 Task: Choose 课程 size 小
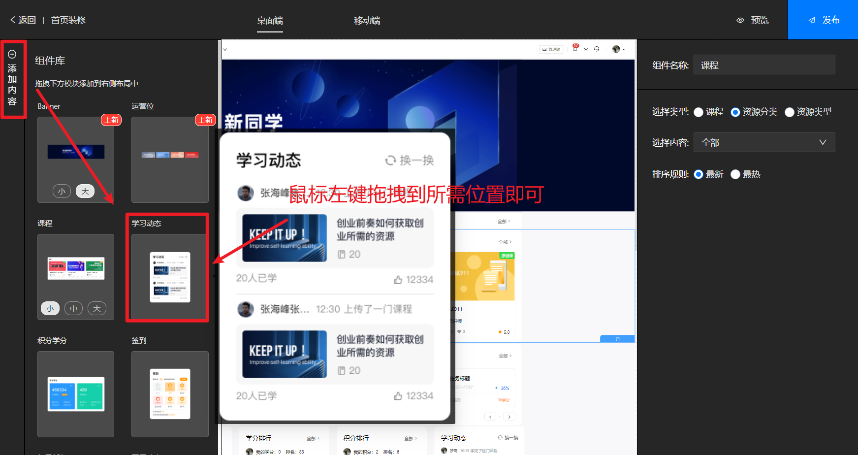tap(50, 308)
